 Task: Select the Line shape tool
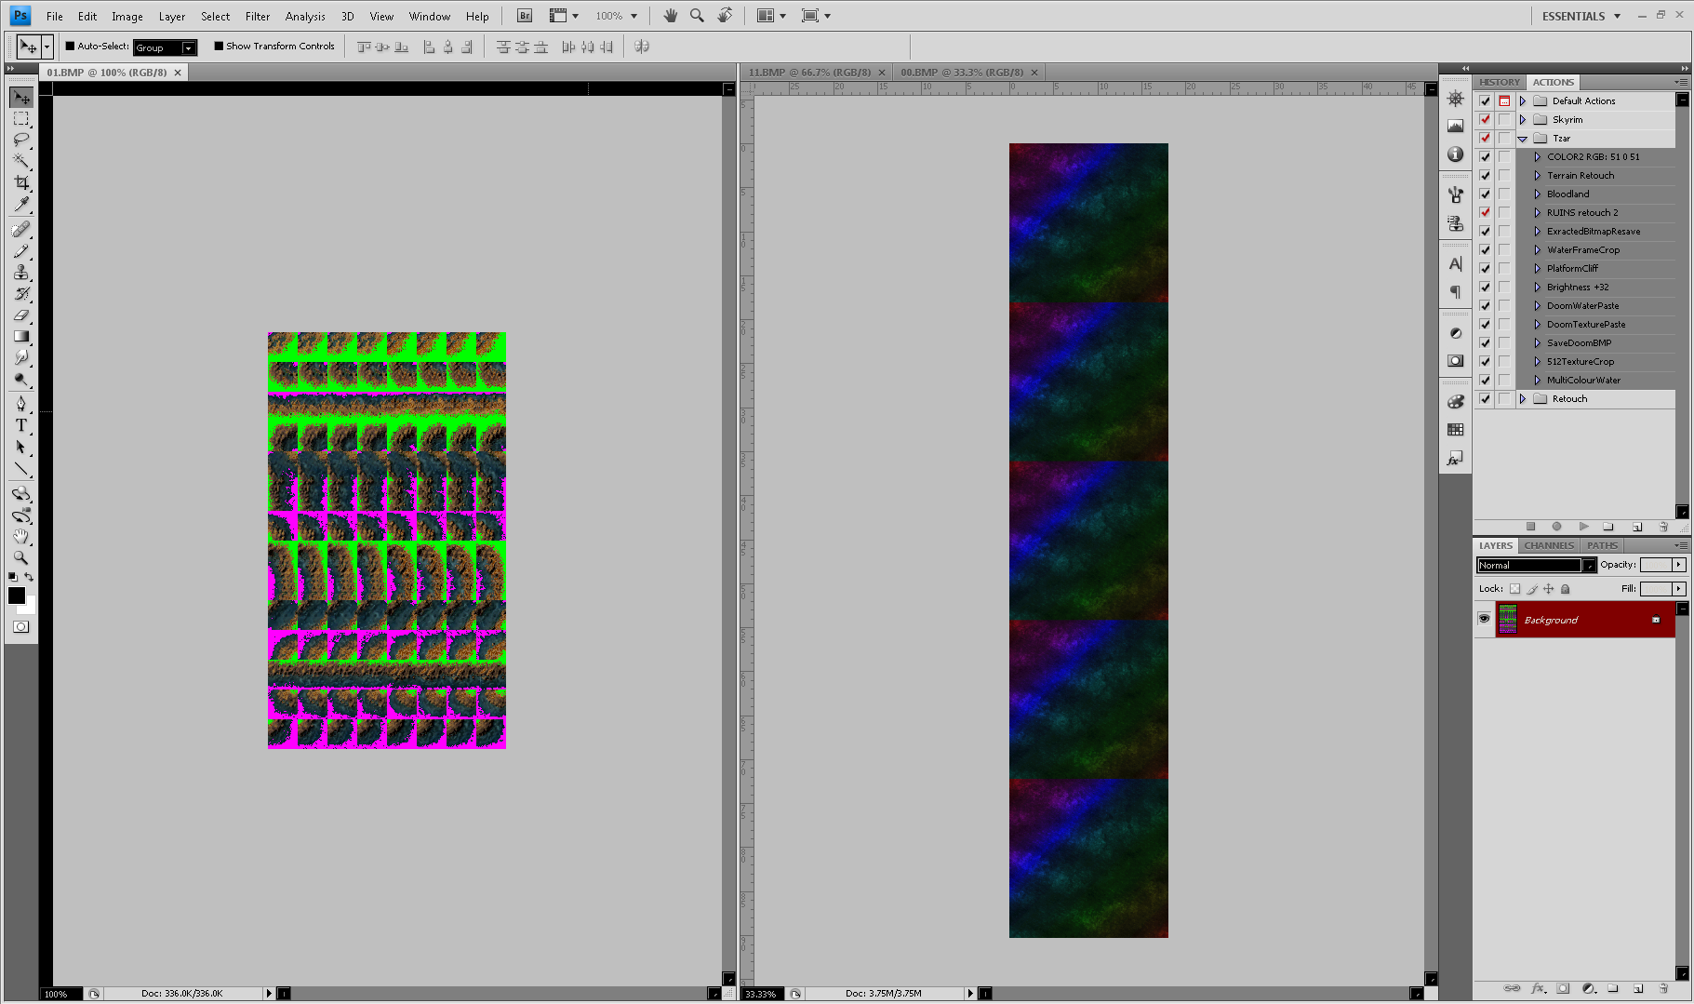[x=21, y=468]
